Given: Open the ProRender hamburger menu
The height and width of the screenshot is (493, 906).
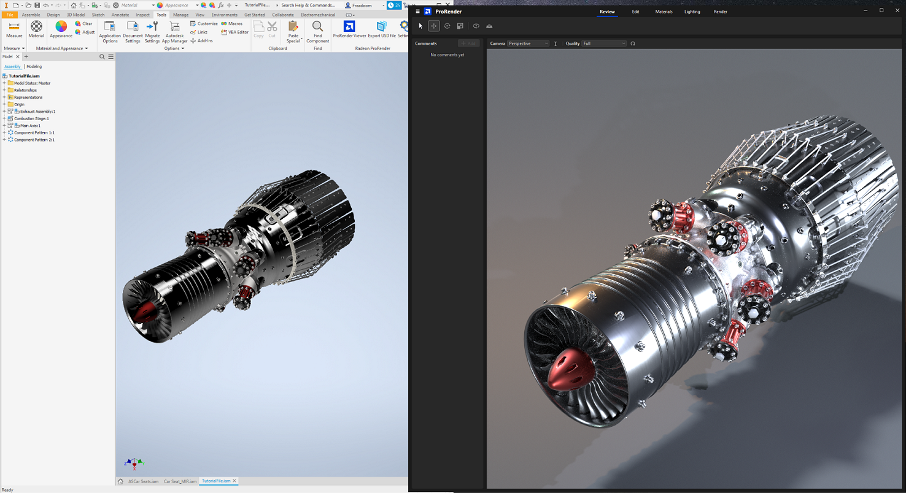Looking at the screenshot, I should coord(417,12).
